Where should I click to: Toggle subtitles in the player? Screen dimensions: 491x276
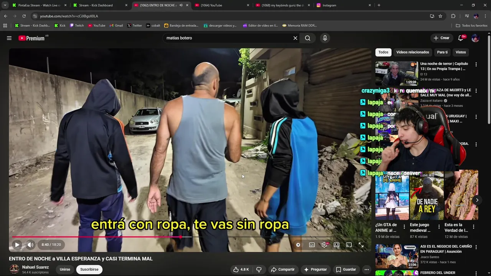click(x=312, y=245)
